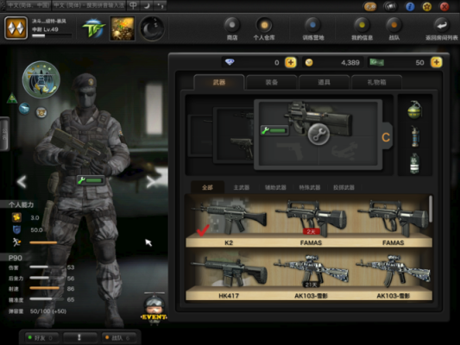Add diamonds with the plus button
Screen dimensions: 460x345
click(x=291, y=62)
